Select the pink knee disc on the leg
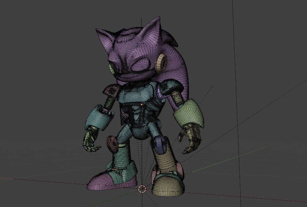 (112, 144)
